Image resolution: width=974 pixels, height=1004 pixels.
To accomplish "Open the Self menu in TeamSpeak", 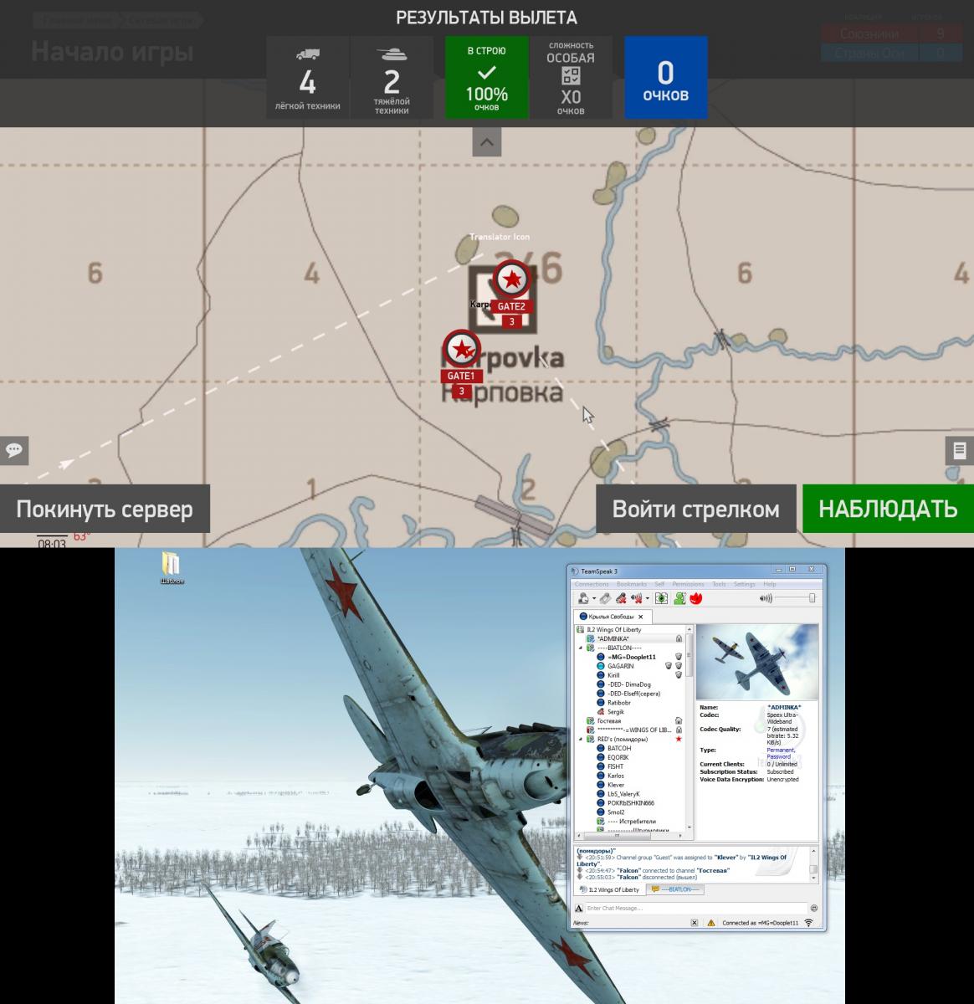I will click(659, 584).
